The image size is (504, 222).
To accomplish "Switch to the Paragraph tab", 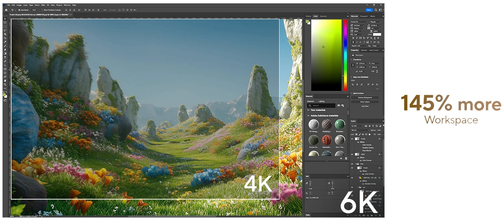I will tap(364, 16).
